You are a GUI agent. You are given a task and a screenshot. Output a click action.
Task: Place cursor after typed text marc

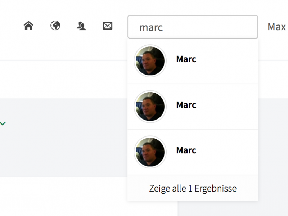(163, 28)
